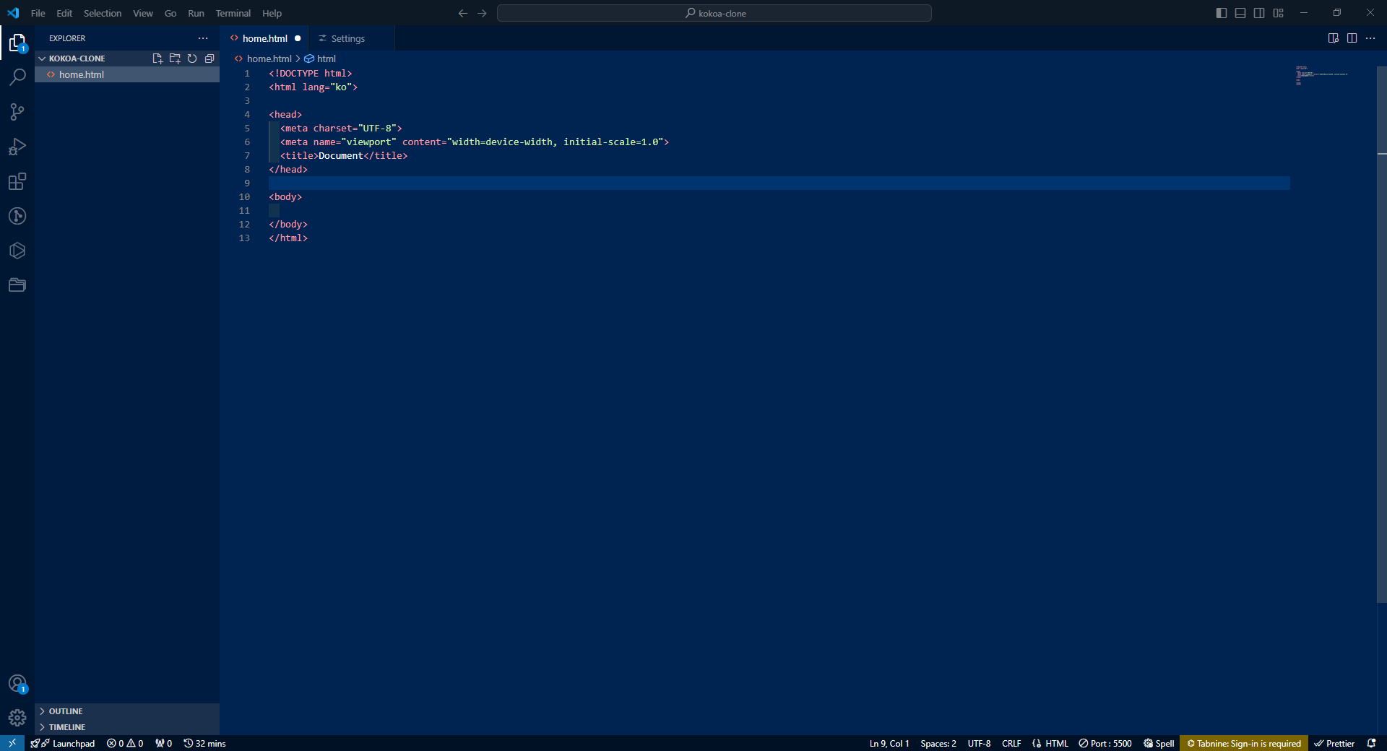The image size is (1387, 751).
Task: Open Run and Debug view
Action: point(17,147)
